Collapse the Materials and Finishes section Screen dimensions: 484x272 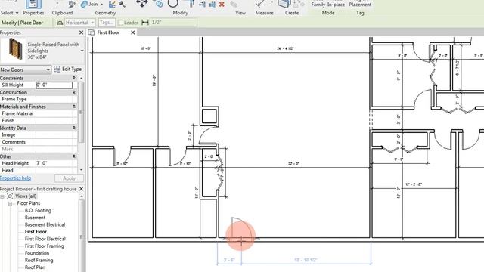tap(74, 107)
